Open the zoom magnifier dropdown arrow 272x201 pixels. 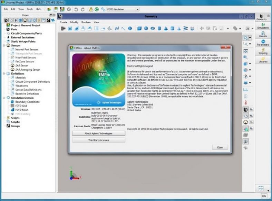[250, 44]
